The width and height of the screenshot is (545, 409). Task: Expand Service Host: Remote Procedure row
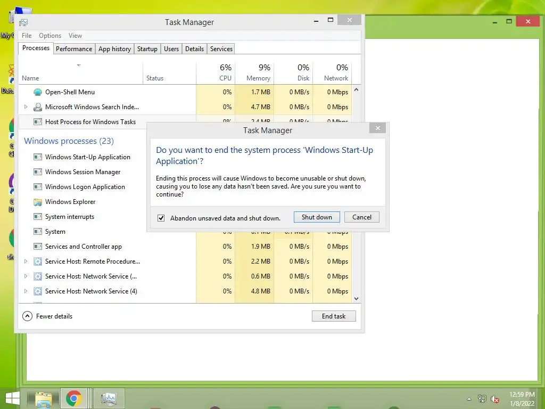(26, 261)
